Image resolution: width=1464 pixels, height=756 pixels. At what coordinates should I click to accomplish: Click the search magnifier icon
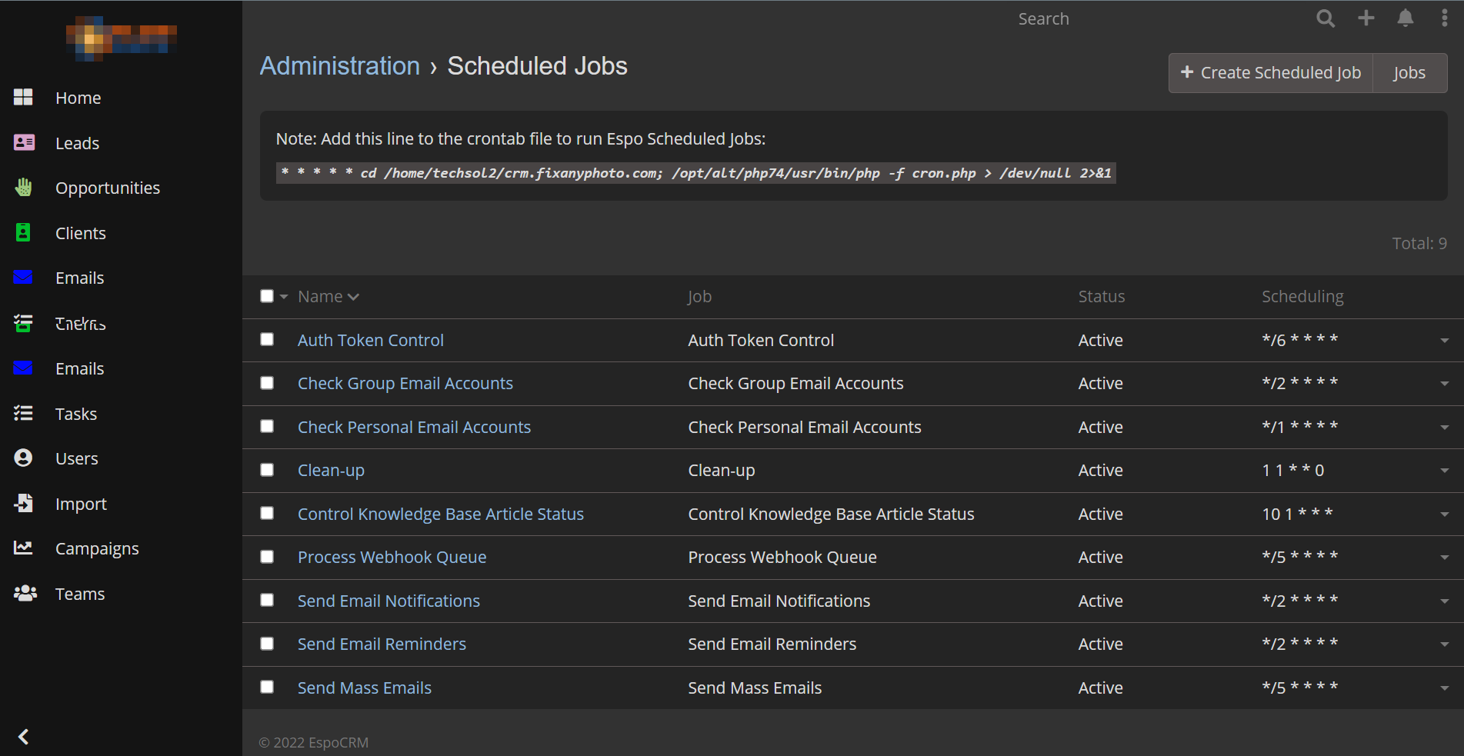point(1325,18)
